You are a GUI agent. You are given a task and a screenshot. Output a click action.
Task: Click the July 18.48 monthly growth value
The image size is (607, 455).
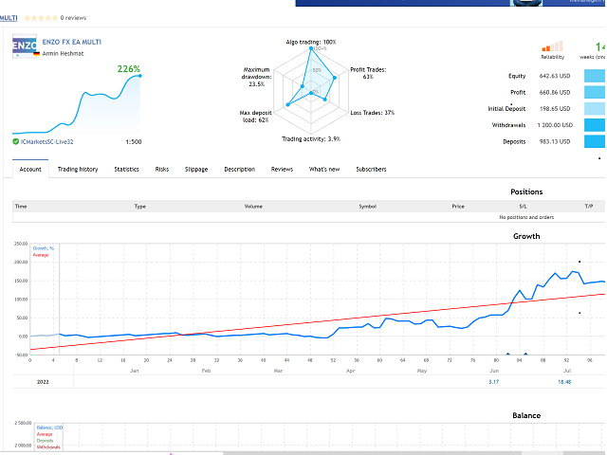coord(564,382)
